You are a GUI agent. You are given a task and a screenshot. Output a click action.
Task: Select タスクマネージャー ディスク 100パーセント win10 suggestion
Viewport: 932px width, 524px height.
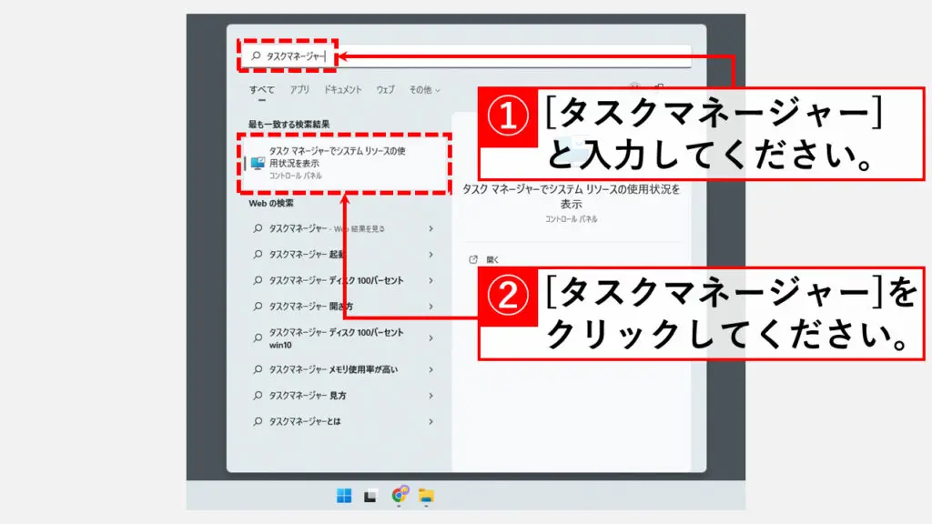pyautogui.click(x=337, y=338)
